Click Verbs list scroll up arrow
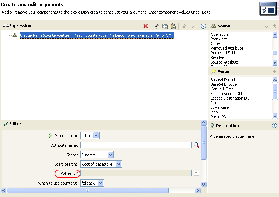This screenshot has height=197, width=279. coord(275,80)
